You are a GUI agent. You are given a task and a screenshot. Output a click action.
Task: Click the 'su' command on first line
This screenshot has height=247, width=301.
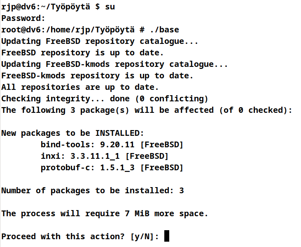(110, 7)
